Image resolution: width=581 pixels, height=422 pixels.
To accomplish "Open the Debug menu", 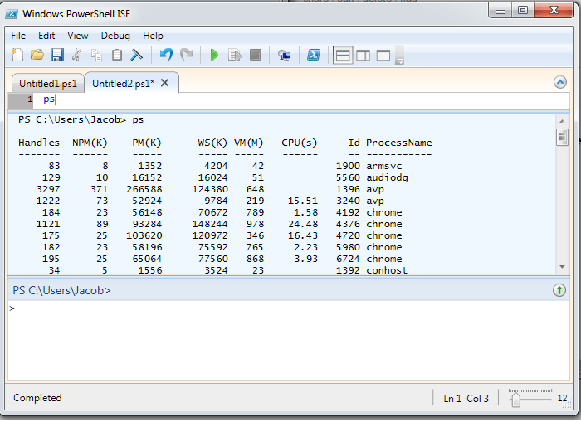I will pos(115,36).
